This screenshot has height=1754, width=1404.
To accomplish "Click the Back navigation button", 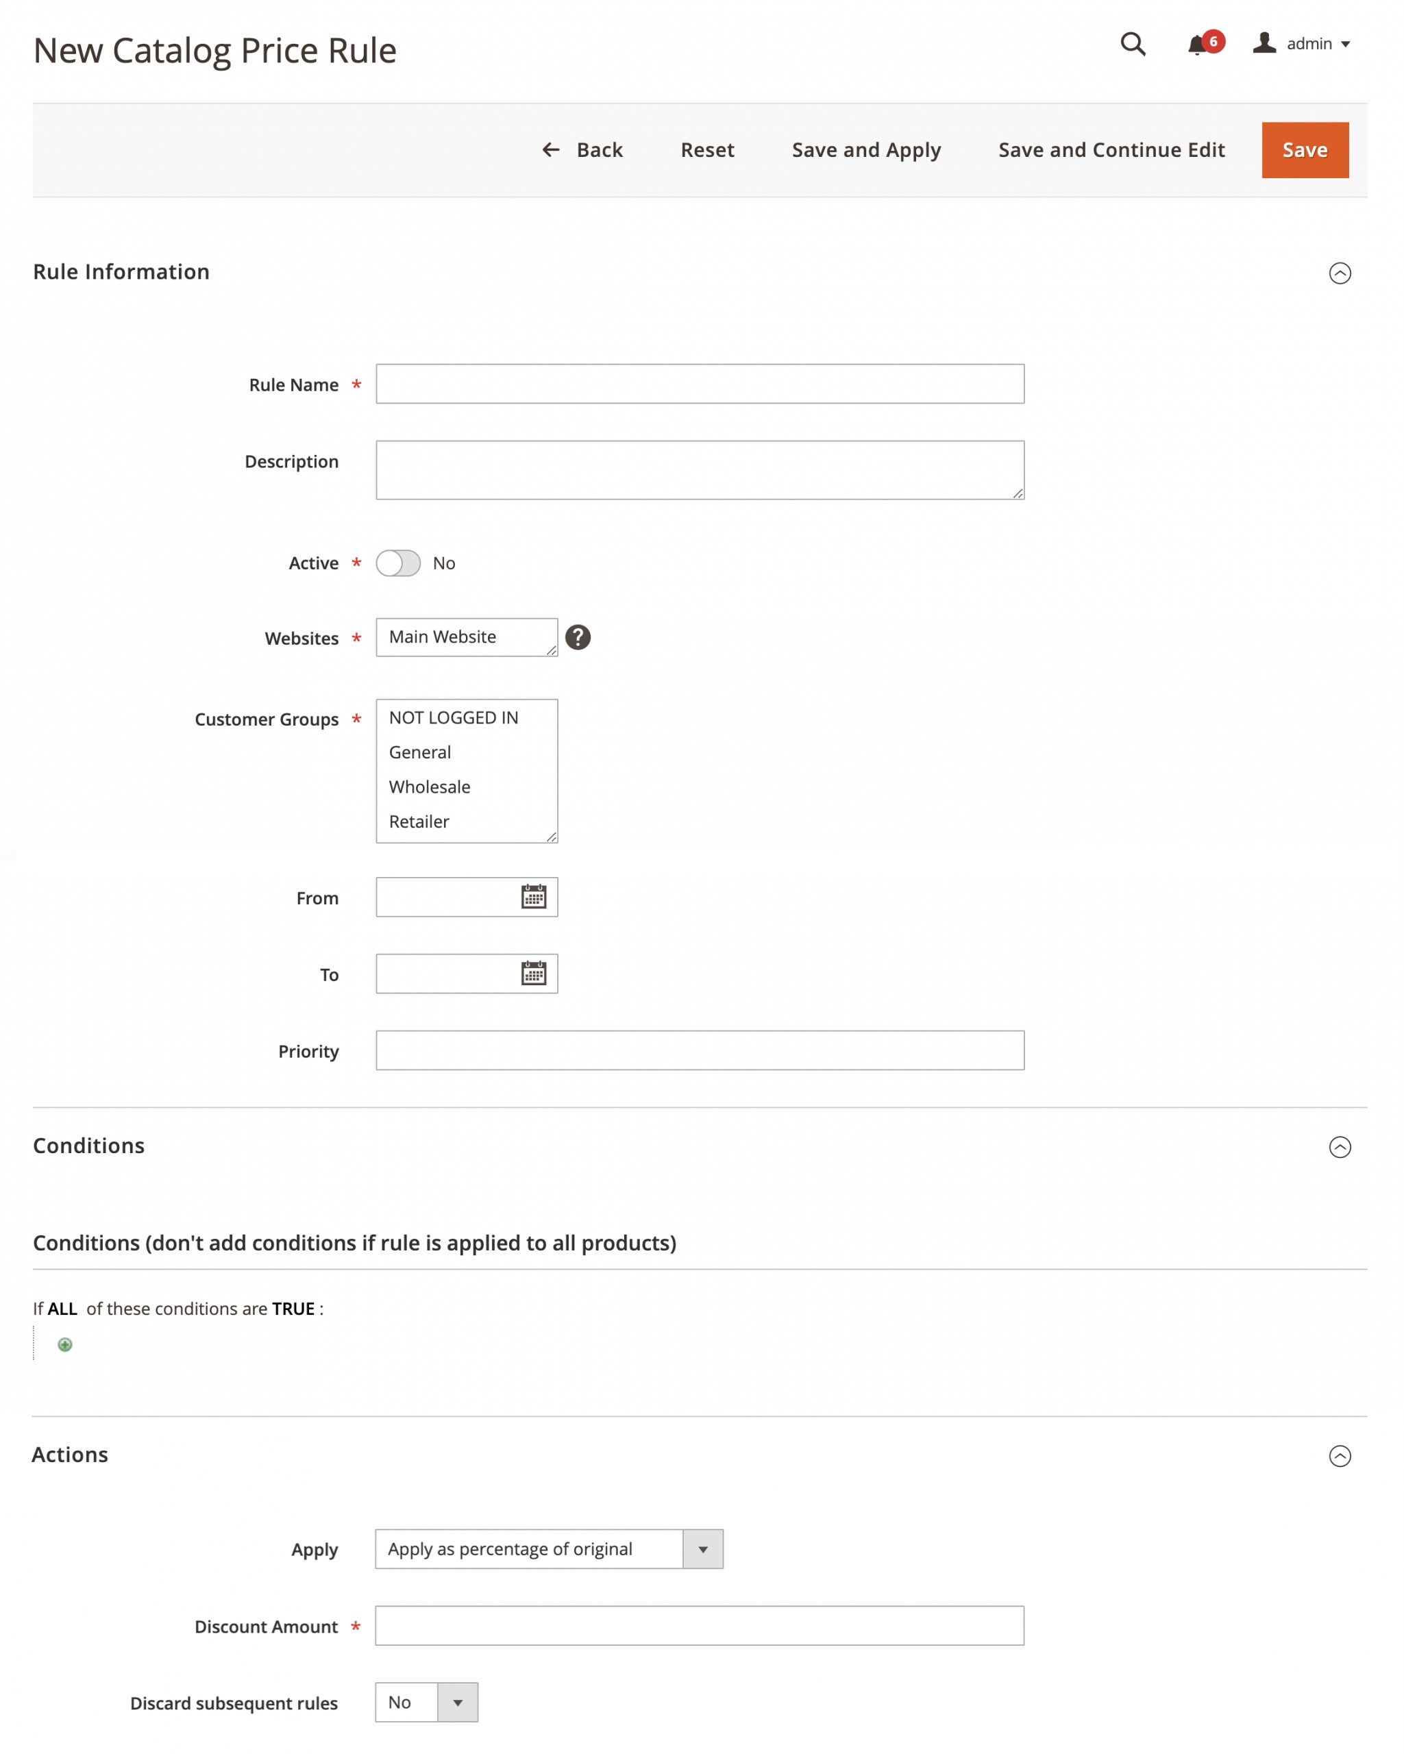I will pyautogui.click(x=583, y=149).
